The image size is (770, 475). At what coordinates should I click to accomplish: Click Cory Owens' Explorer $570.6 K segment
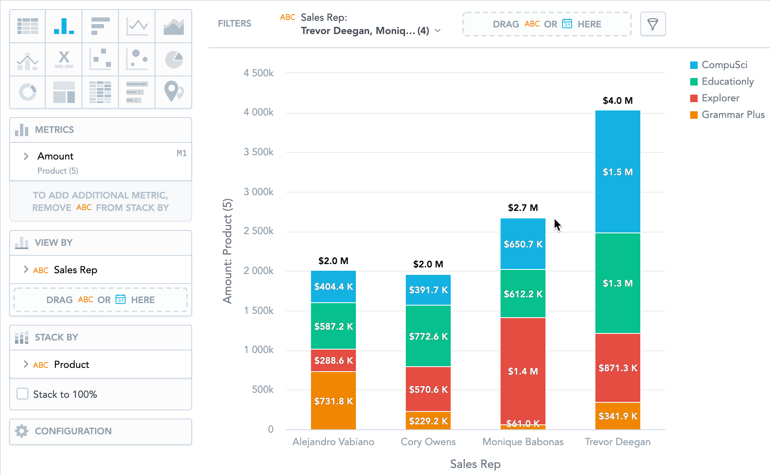[428, 389]
